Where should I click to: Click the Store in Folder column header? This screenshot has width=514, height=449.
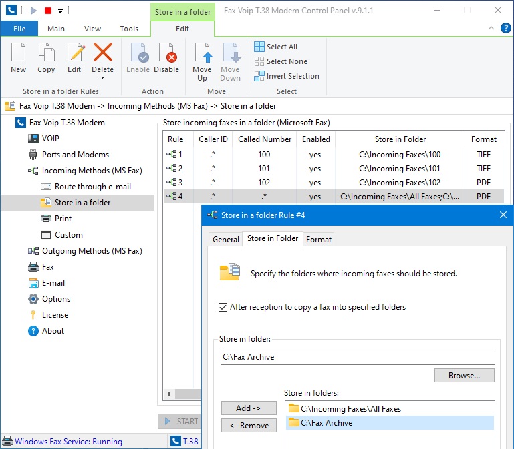coord(400,139)
